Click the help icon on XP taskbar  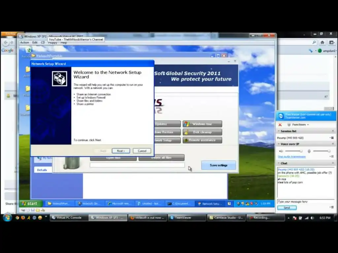coord(229,204)
